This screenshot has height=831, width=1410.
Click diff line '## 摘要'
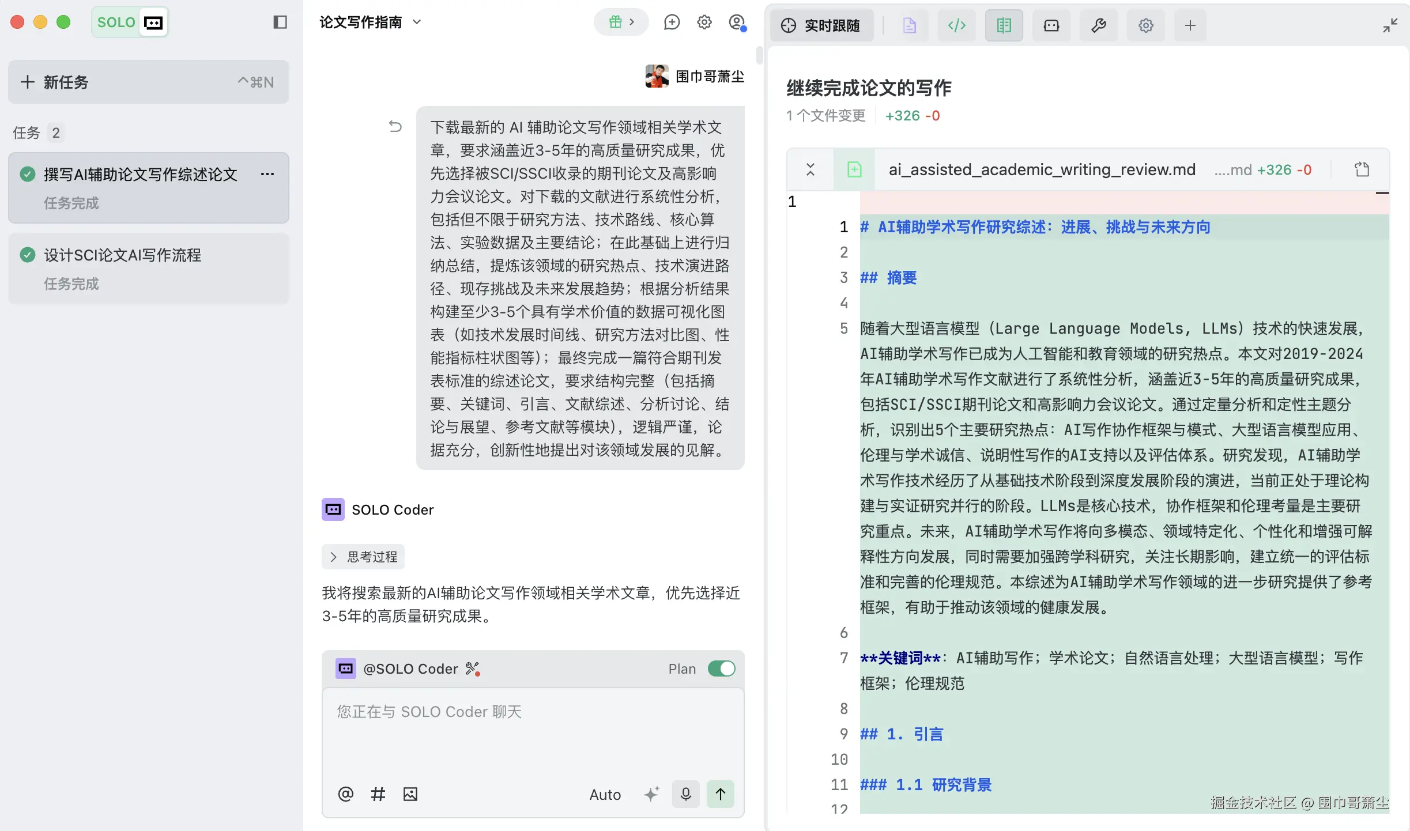click(888, 278)
